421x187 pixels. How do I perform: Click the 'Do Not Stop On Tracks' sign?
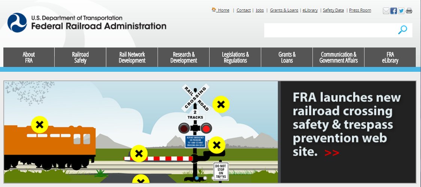point(221,171)
